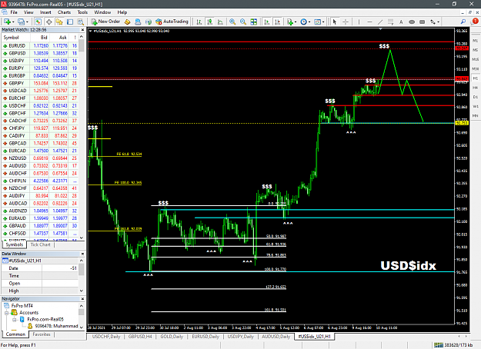This screenshot has width=481, height=349.
Task: Select the USDJPY row in Market Watch
Action: (x=40, y=61)
